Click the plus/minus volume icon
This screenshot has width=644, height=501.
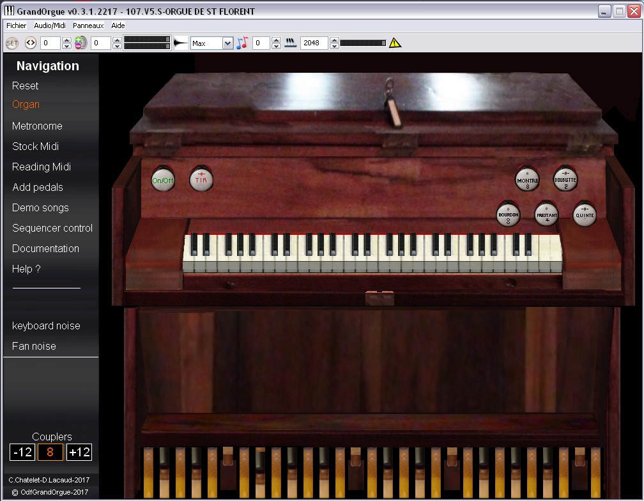click(x=81, y=43)
